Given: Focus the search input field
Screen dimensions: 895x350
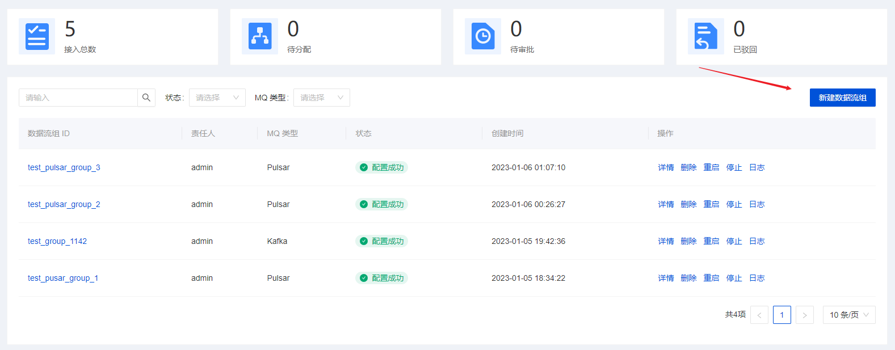Looking at the screenshot, I should [78, 98].
